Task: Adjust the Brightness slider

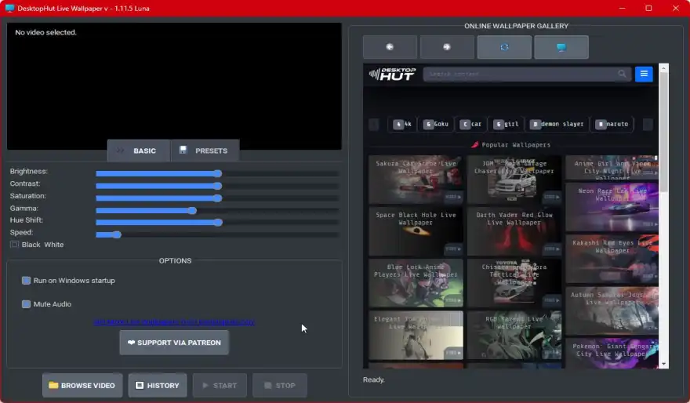Action: [217, 173]
